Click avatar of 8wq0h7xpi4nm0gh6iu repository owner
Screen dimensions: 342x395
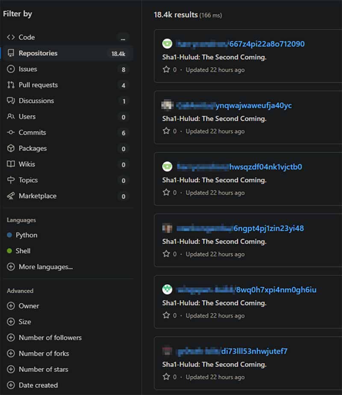pyautogui.click(x=167, y=290)
